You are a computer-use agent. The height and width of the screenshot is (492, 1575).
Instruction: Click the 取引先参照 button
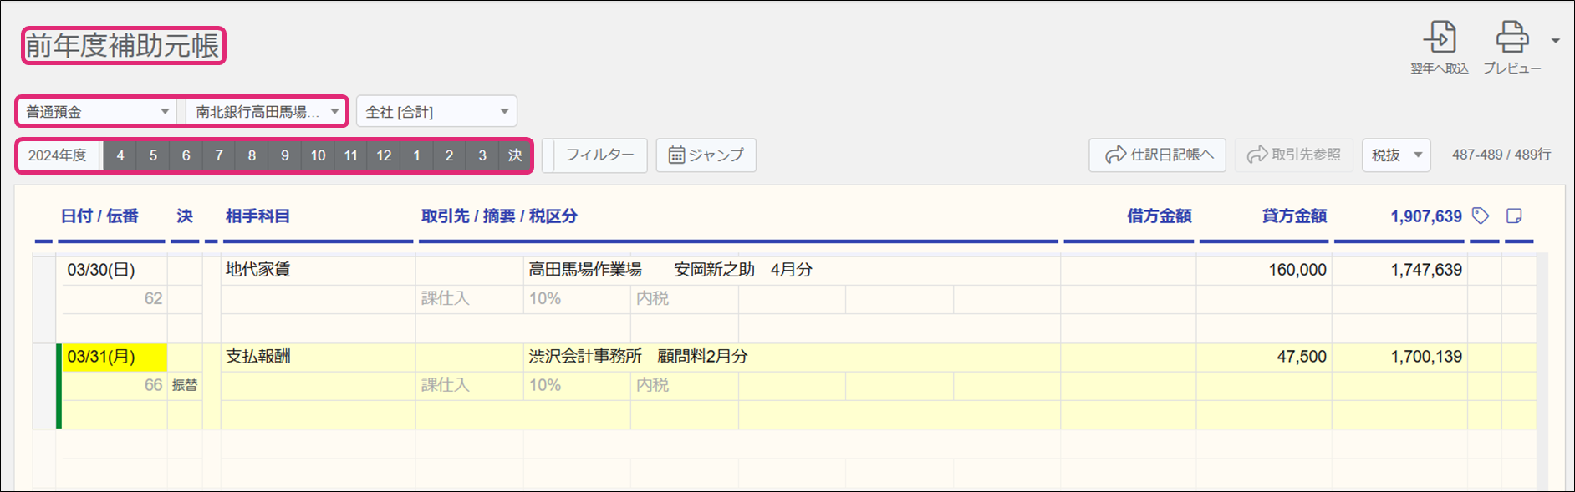[x=1294, y=155]
